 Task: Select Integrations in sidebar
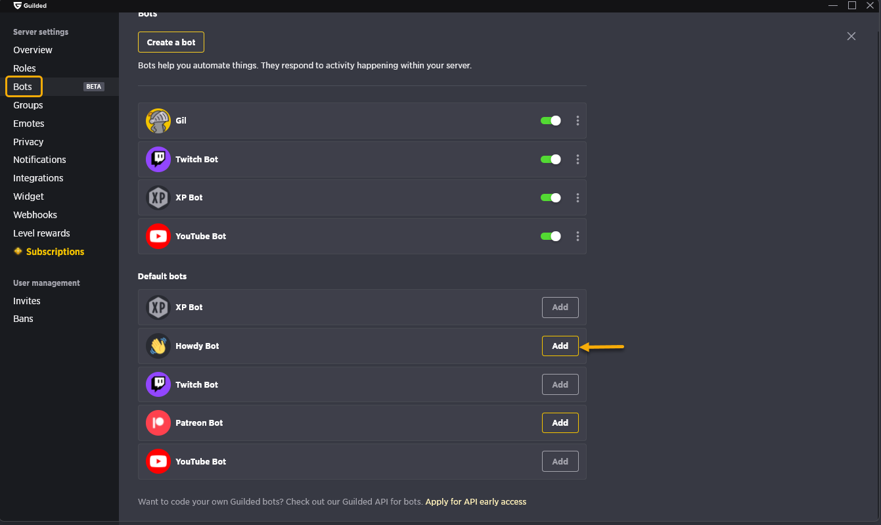[x=38, y=178]
